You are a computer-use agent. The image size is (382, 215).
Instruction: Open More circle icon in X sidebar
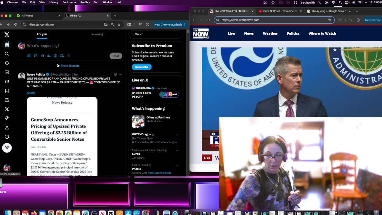(7, 137)
